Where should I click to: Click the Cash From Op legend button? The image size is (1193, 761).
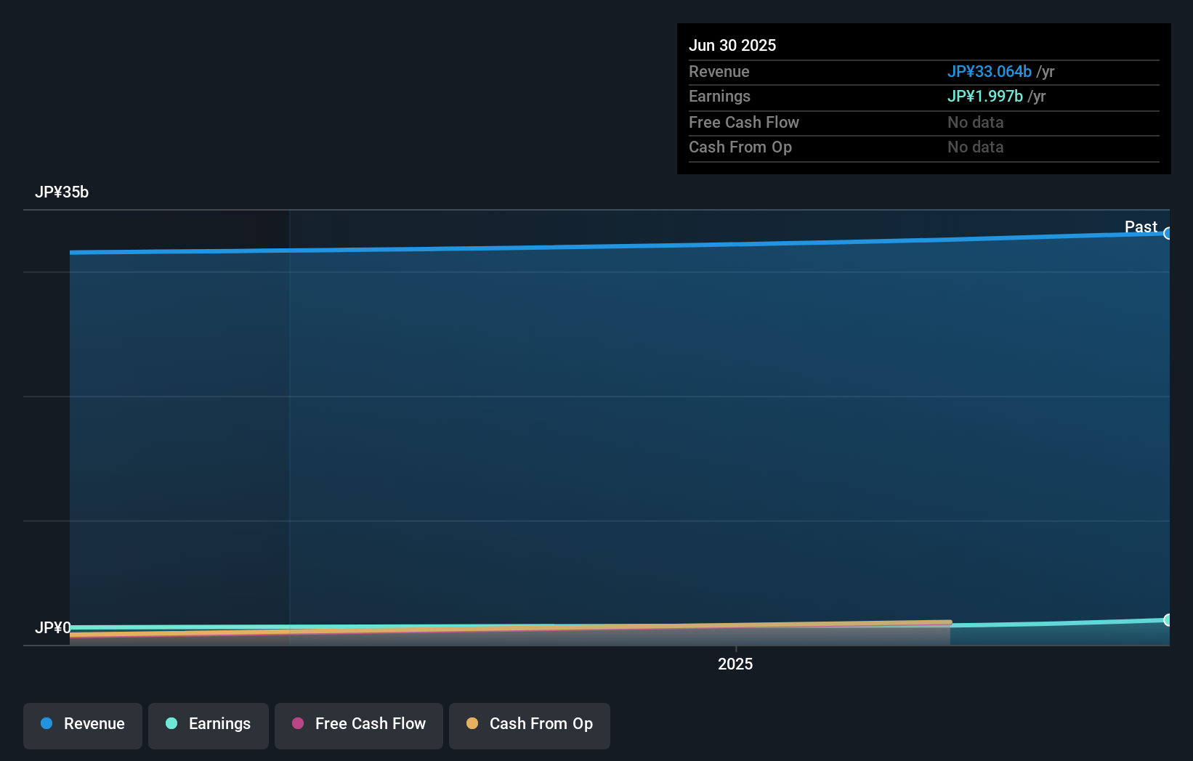click(x=529, y=725)
